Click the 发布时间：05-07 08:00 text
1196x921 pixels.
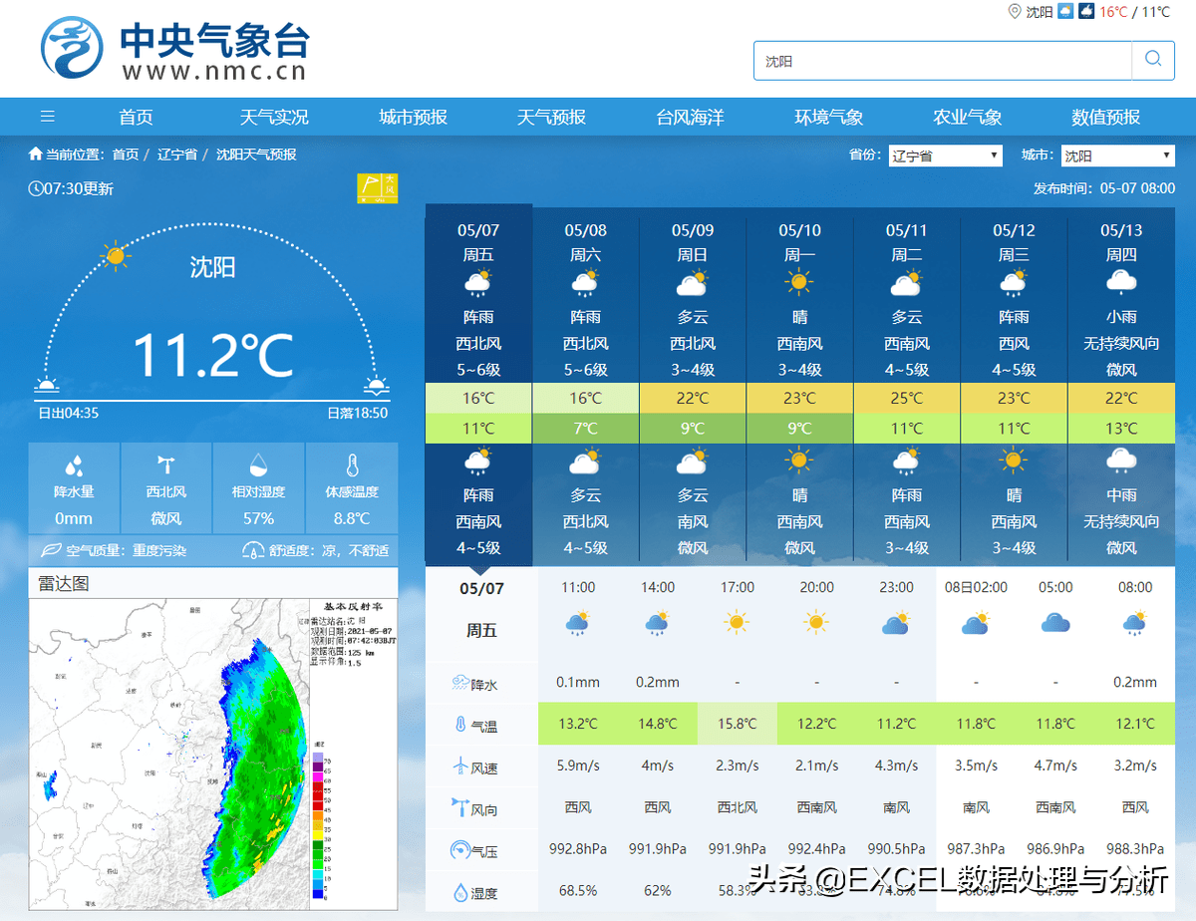[x=1104, y=188]
